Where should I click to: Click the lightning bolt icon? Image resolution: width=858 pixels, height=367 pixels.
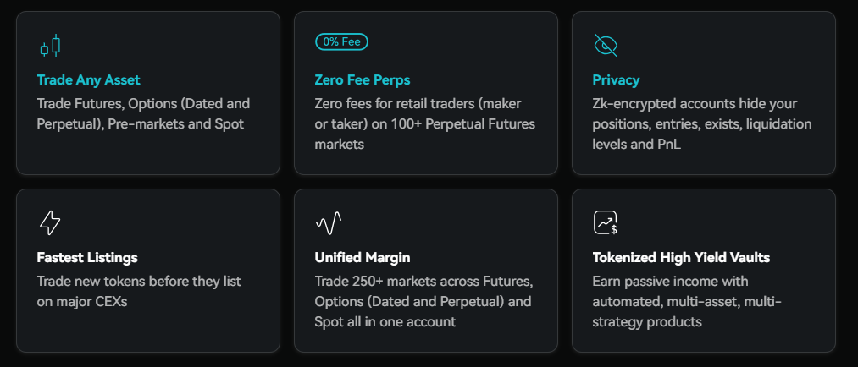pos(50,223)
